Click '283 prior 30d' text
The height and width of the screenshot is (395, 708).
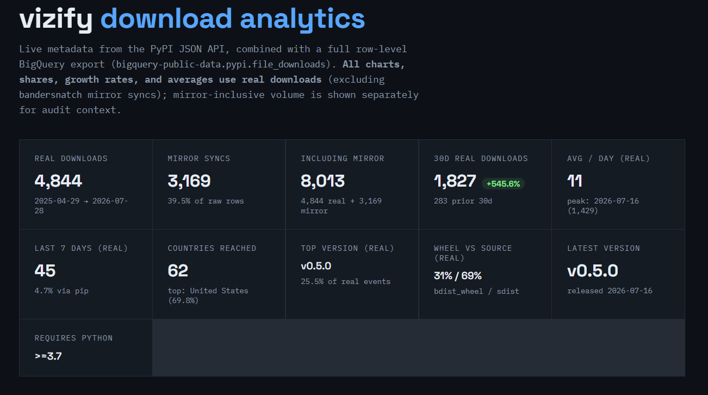(x=464, y=201)
